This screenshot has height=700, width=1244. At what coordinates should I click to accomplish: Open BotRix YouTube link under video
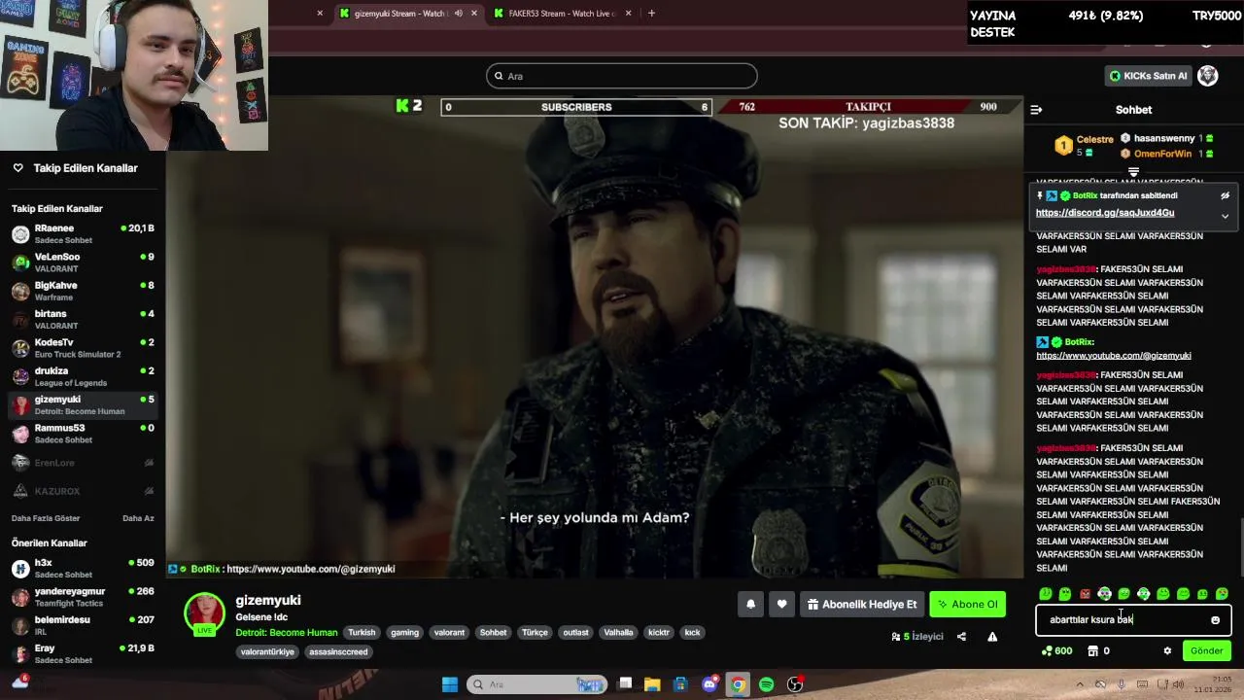coord(310,570)
